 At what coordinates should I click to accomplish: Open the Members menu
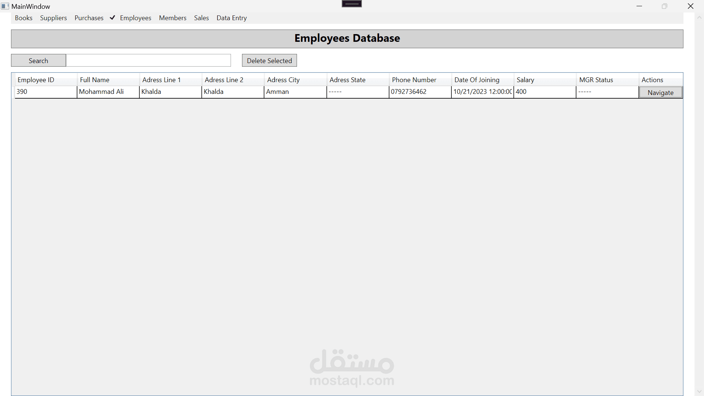click(x=173, y=18)
